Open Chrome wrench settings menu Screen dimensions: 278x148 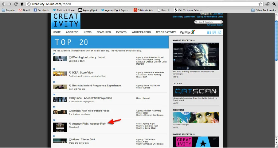tap(274, 4)
